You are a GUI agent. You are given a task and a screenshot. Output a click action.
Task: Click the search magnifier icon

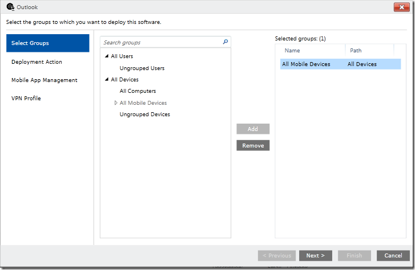coord(225,42)
